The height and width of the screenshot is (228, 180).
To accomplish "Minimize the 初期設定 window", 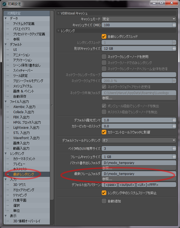I will pyautogui.click(x=154, y=3).
